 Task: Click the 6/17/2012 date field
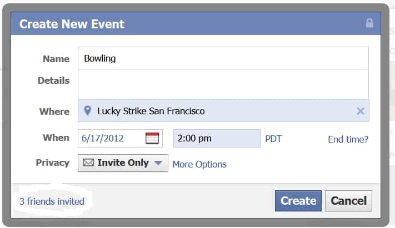pyautogui.click(x=120, y=138)
